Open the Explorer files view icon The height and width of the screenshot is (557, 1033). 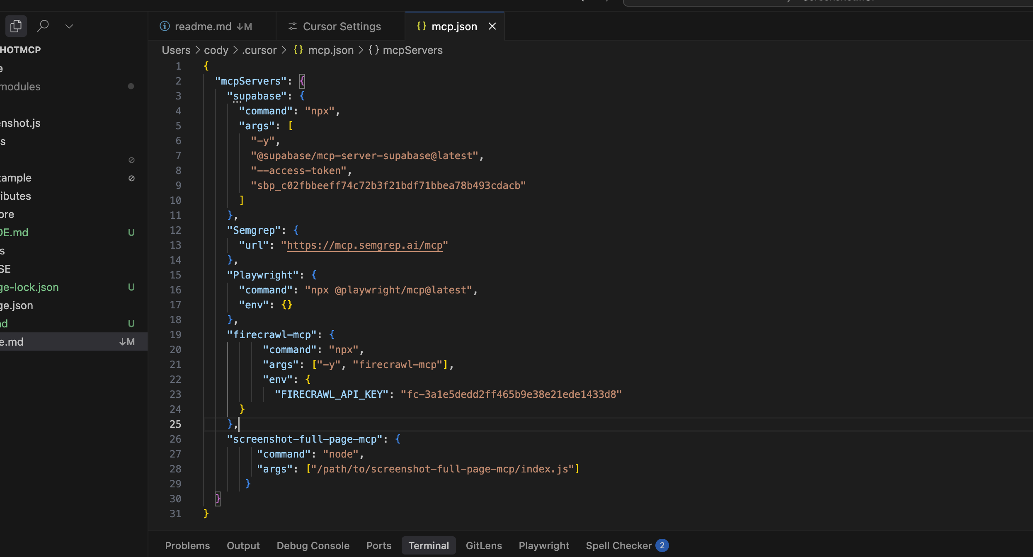[16, 26]
